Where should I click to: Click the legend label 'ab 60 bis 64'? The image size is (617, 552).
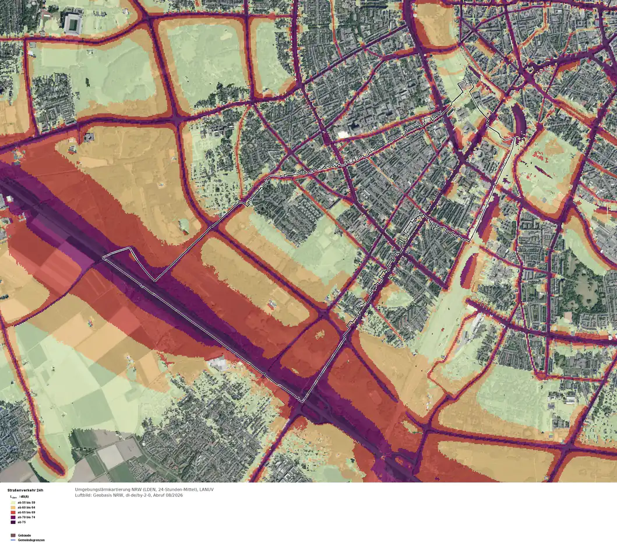26,508
